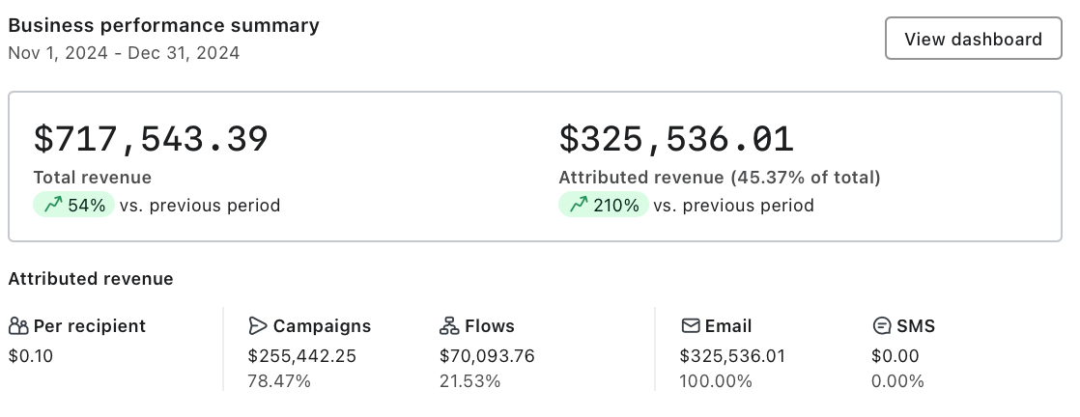This screenshot has height=417, width=1080.
Task: Select the Flows label
Action: tap(490, 326)
